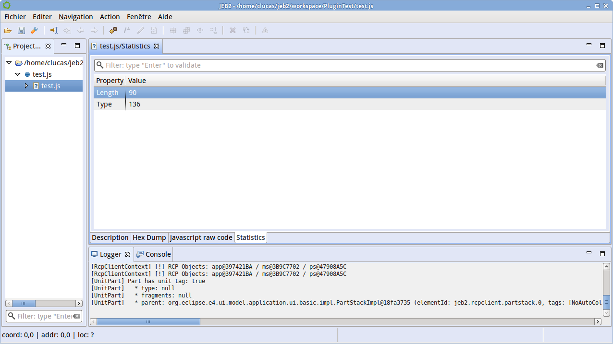Open the Aide menu

pos(165,17)
